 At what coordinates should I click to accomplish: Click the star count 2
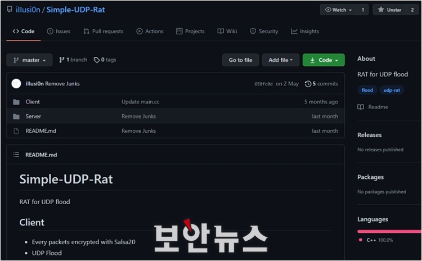(412, 10)
